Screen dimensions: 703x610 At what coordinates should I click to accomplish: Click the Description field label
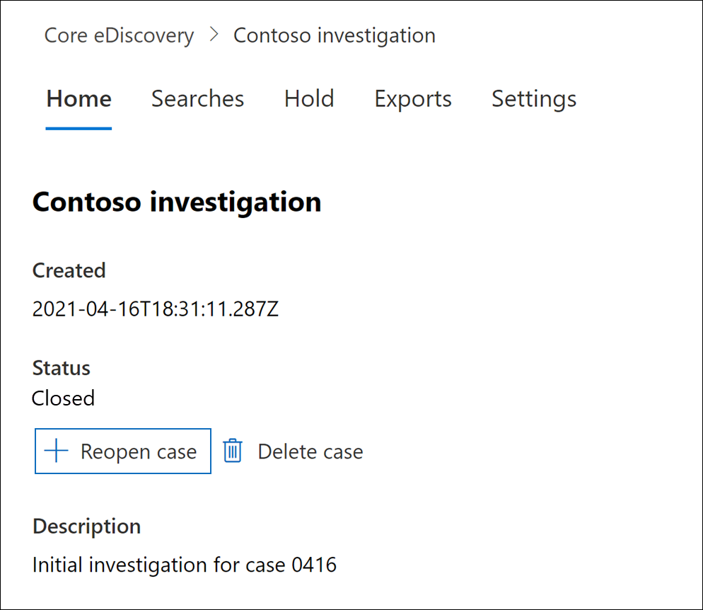(x=87, y=526)
